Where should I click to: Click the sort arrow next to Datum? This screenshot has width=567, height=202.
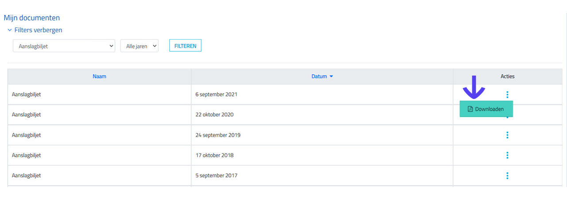pyautogui.click(x=331, y=76)
